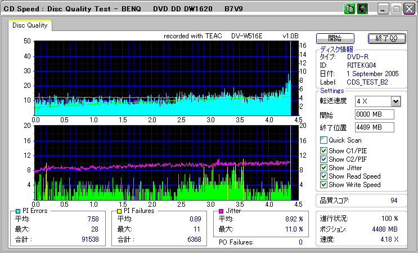Close the CD Speed window
This screenshot has width=418, height=253.
[x=408, y=9]
